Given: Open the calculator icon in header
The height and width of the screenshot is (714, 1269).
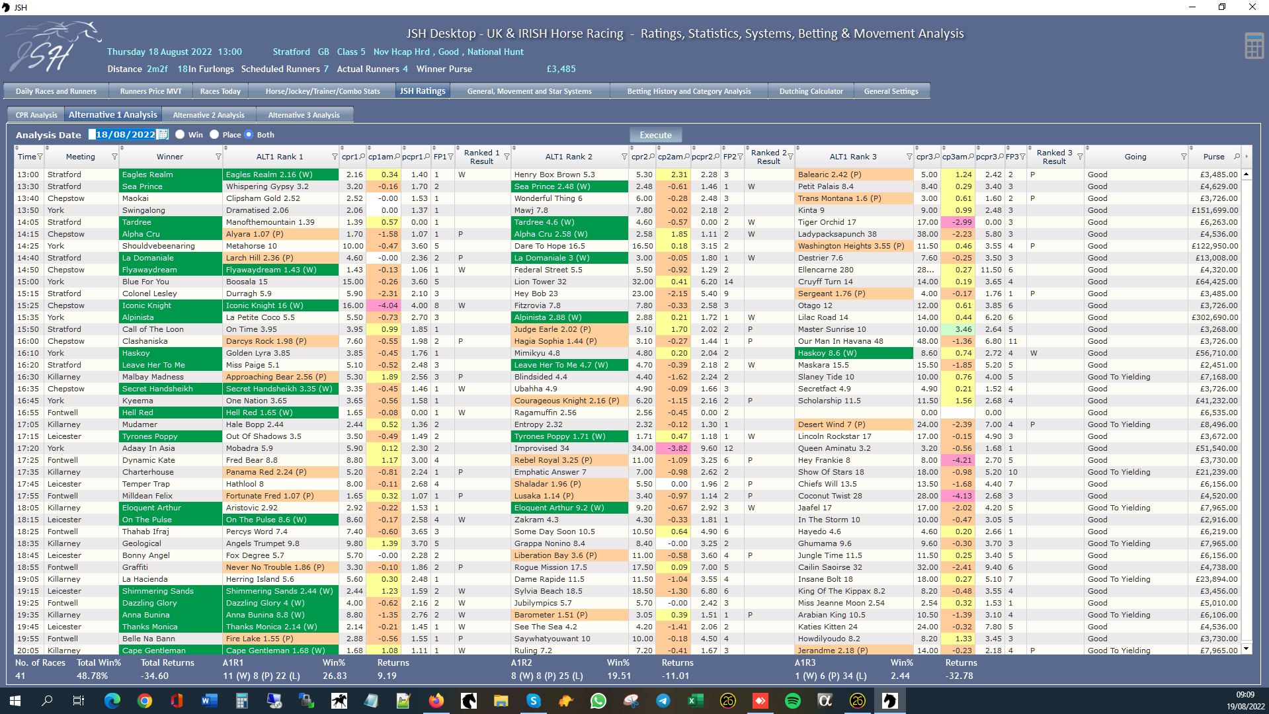Looking at the screenshot, I should pyautogui.click(x=1254, y=46).
